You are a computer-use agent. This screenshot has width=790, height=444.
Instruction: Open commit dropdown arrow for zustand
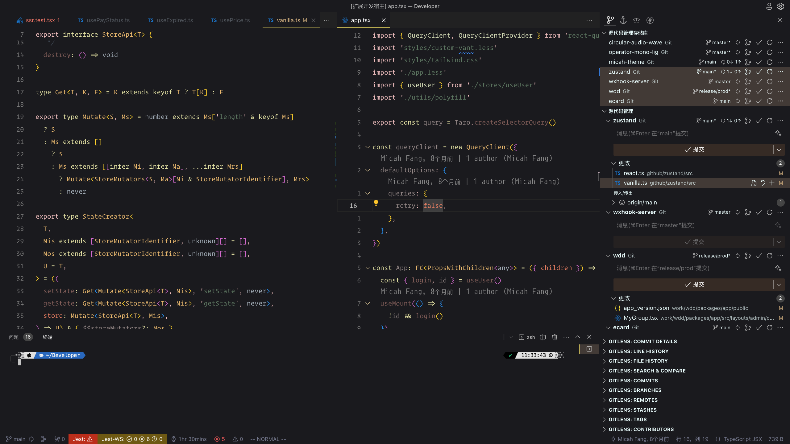tap(779, 150)
